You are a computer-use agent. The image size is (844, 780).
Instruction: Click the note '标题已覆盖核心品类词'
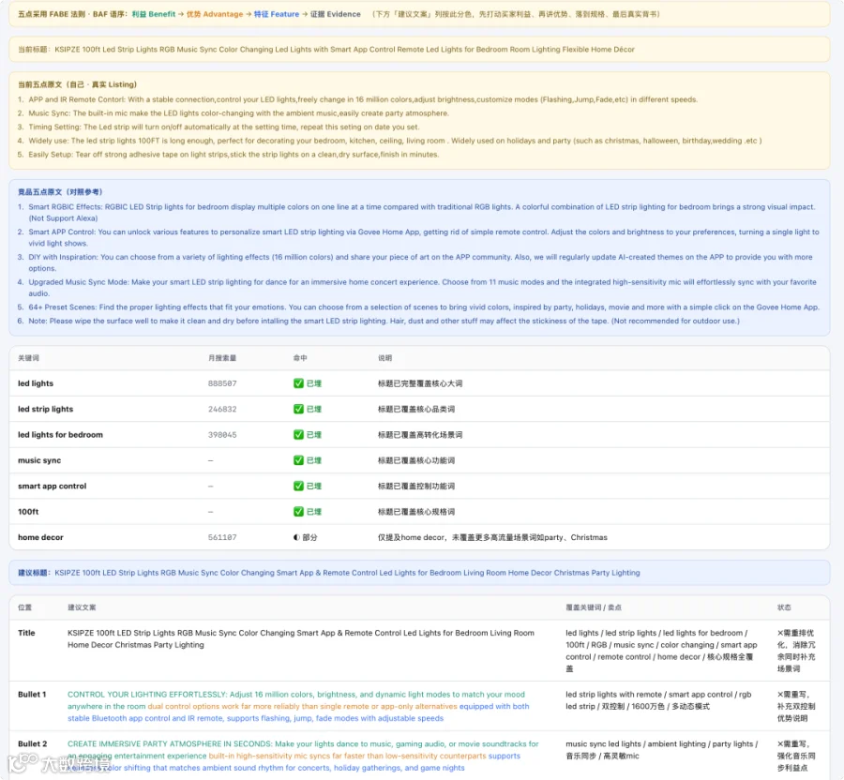coord(416,410)
